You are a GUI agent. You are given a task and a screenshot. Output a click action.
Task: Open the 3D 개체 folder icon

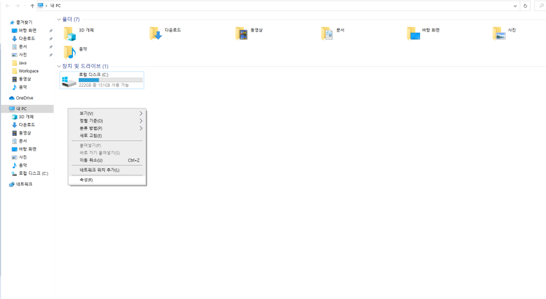point(69,34)
